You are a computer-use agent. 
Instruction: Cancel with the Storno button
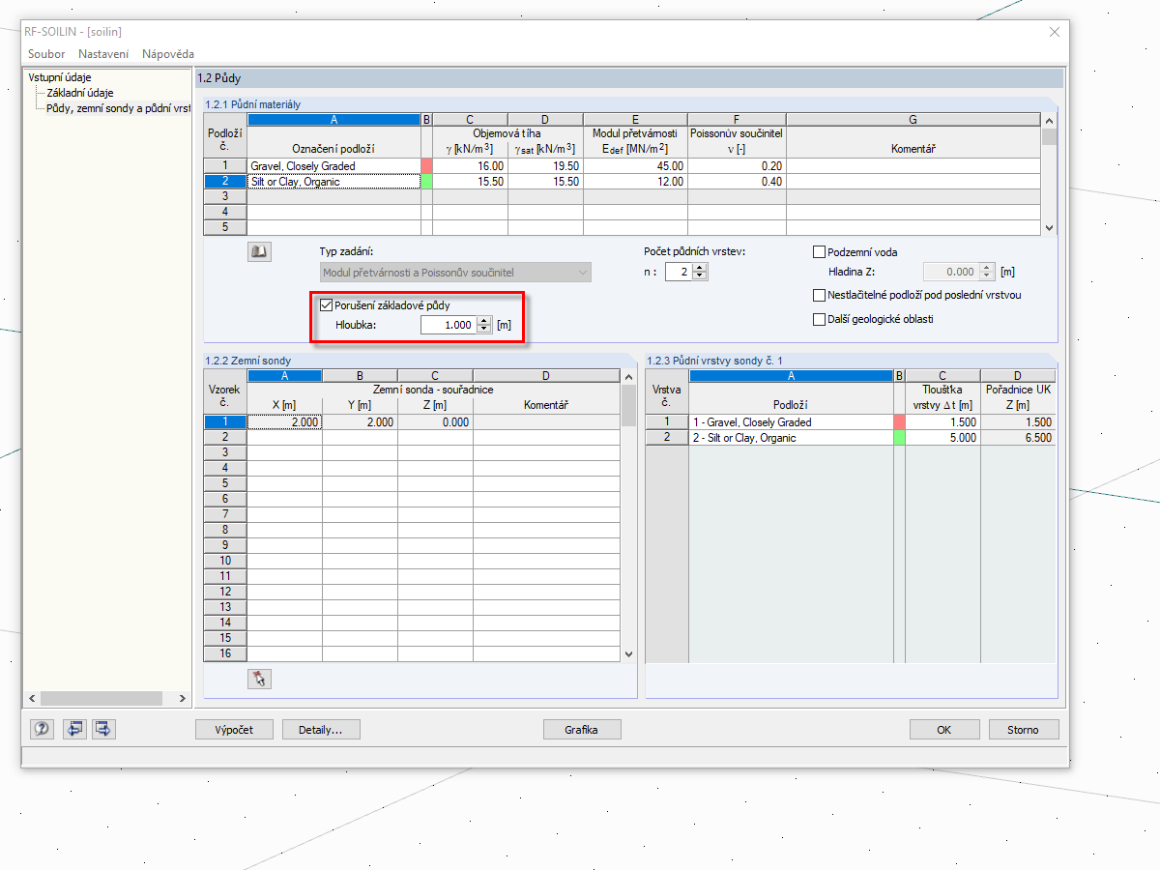(1024, 730)
